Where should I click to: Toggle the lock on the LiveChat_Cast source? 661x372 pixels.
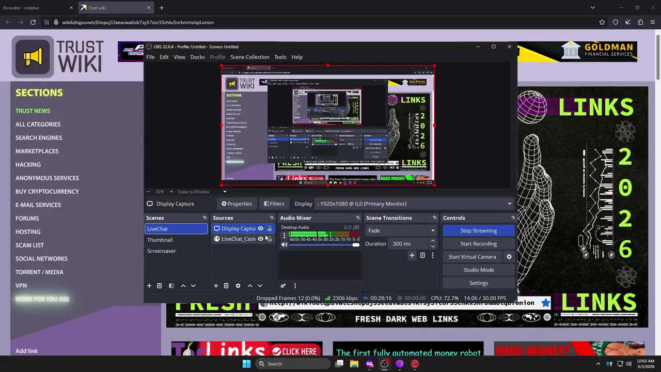click(269, 239)
